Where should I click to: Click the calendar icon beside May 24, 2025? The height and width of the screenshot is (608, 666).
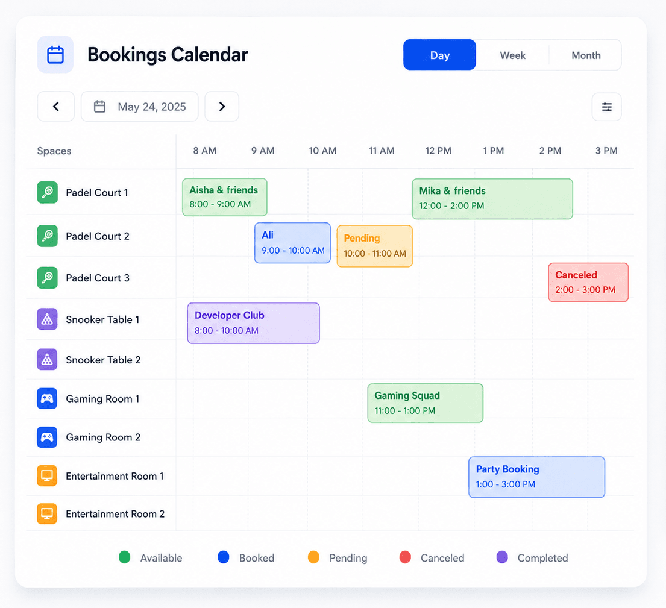coord(100,107)
